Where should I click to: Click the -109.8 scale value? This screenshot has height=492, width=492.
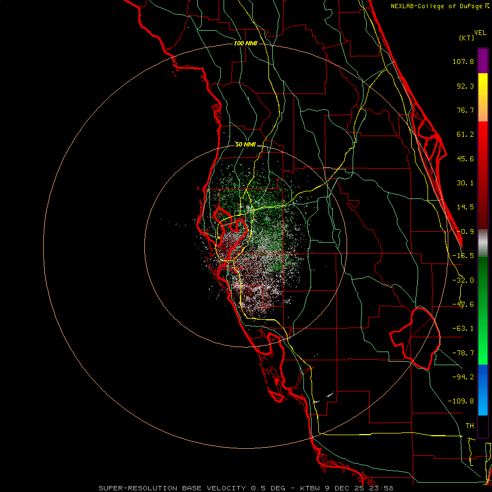point(461,401)
